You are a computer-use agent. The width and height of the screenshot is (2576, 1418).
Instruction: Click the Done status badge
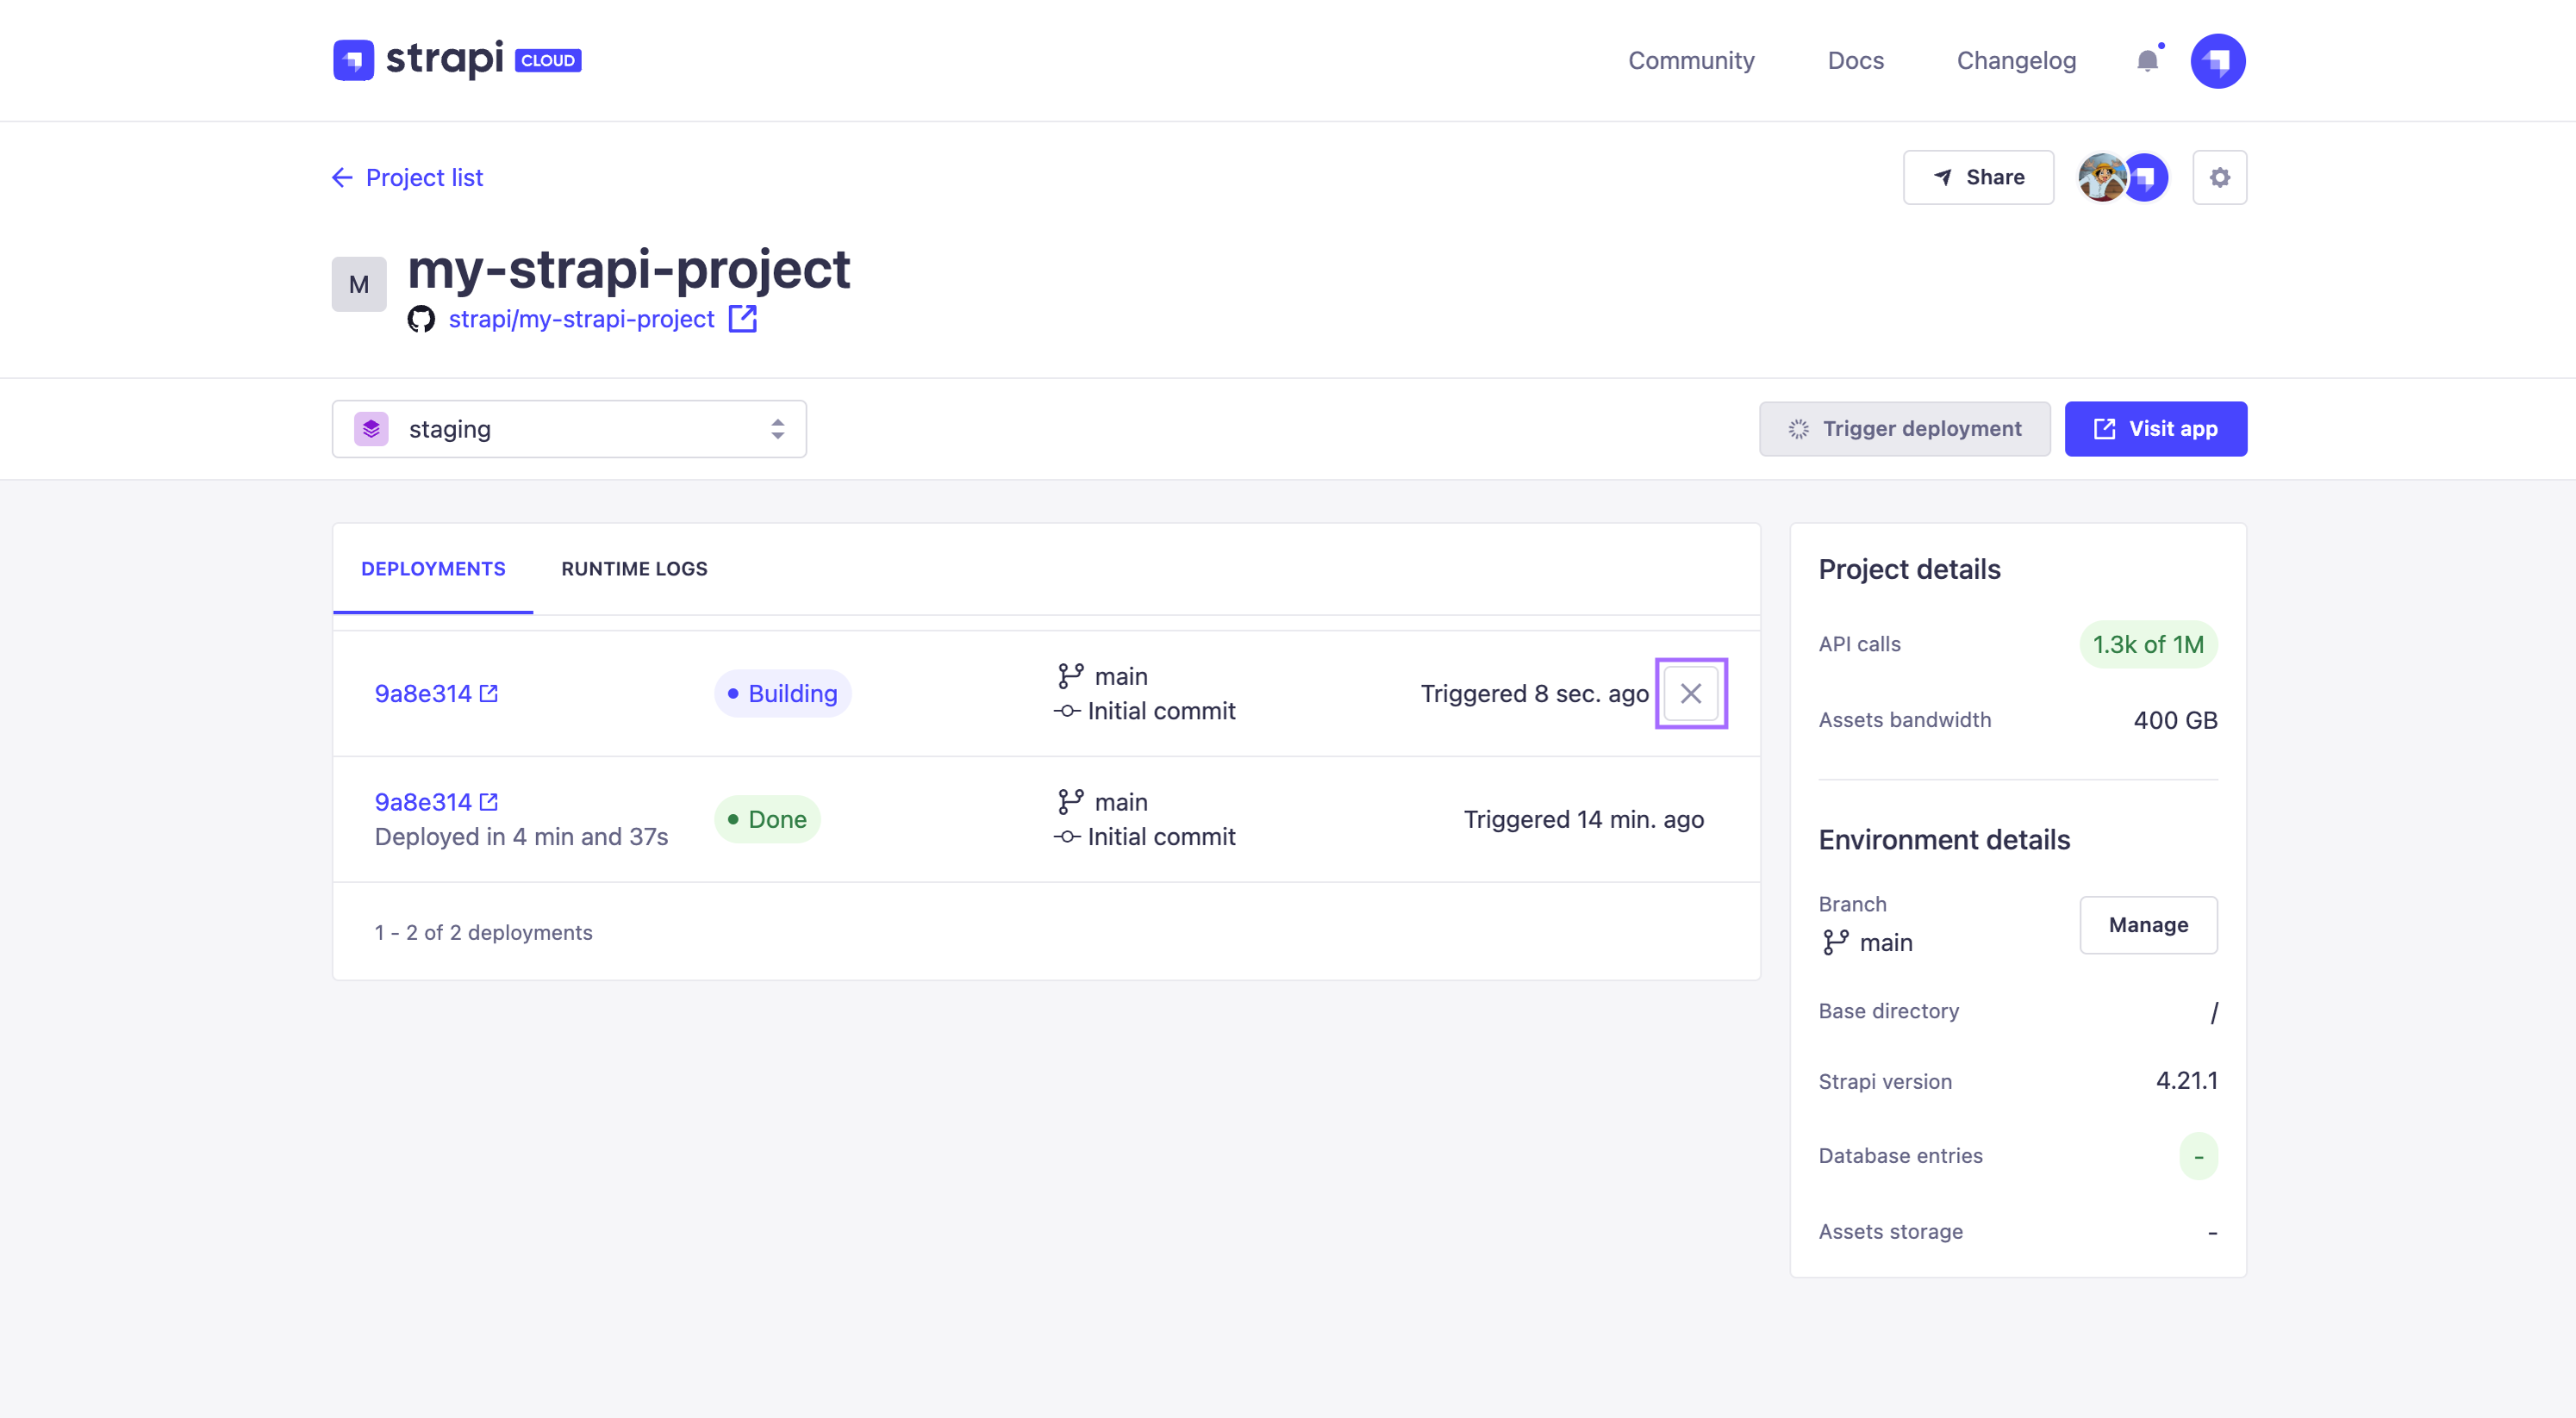coord(767,819)
